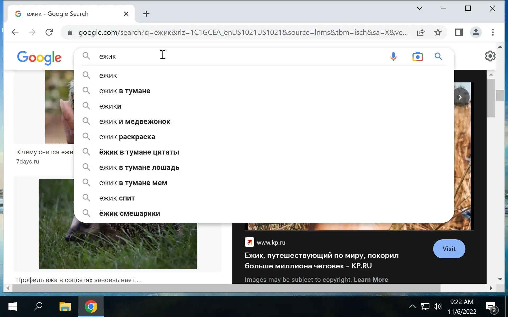Bookmark this page with star icon
Viewport: 508px width, 317px height.
coord(438,32)
